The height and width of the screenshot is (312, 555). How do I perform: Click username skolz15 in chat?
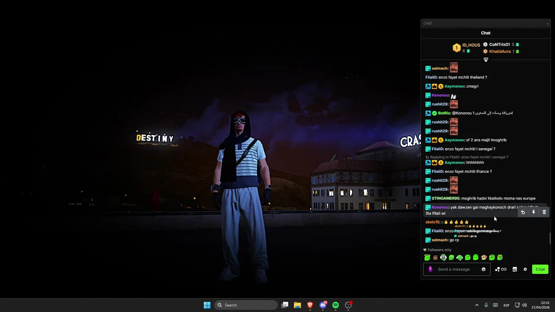[x=432, y=222]
